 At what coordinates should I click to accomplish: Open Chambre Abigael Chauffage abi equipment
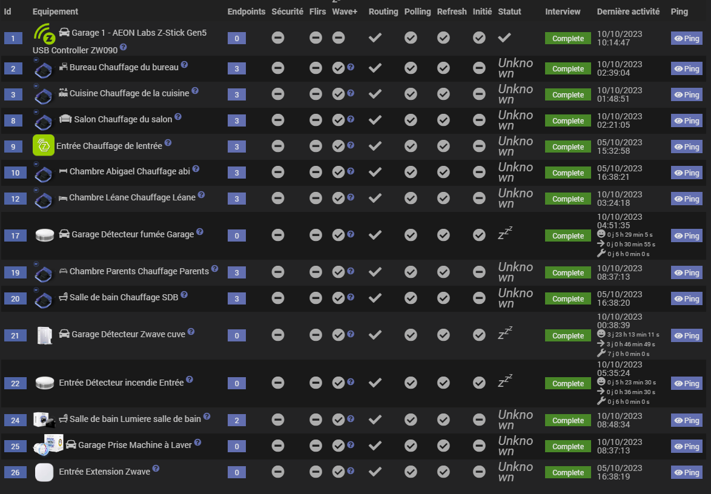[x=130, y=171]
